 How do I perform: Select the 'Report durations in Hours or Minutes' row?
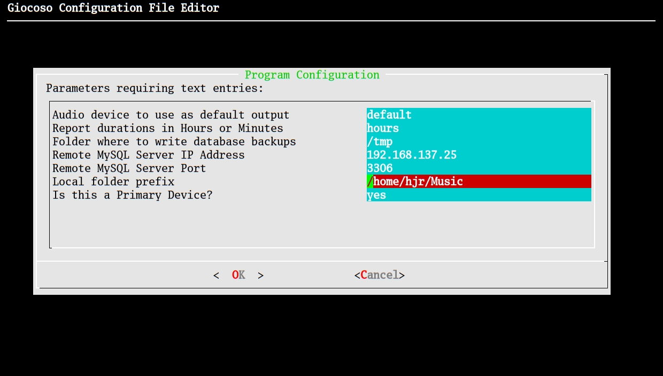coord(169,128)
